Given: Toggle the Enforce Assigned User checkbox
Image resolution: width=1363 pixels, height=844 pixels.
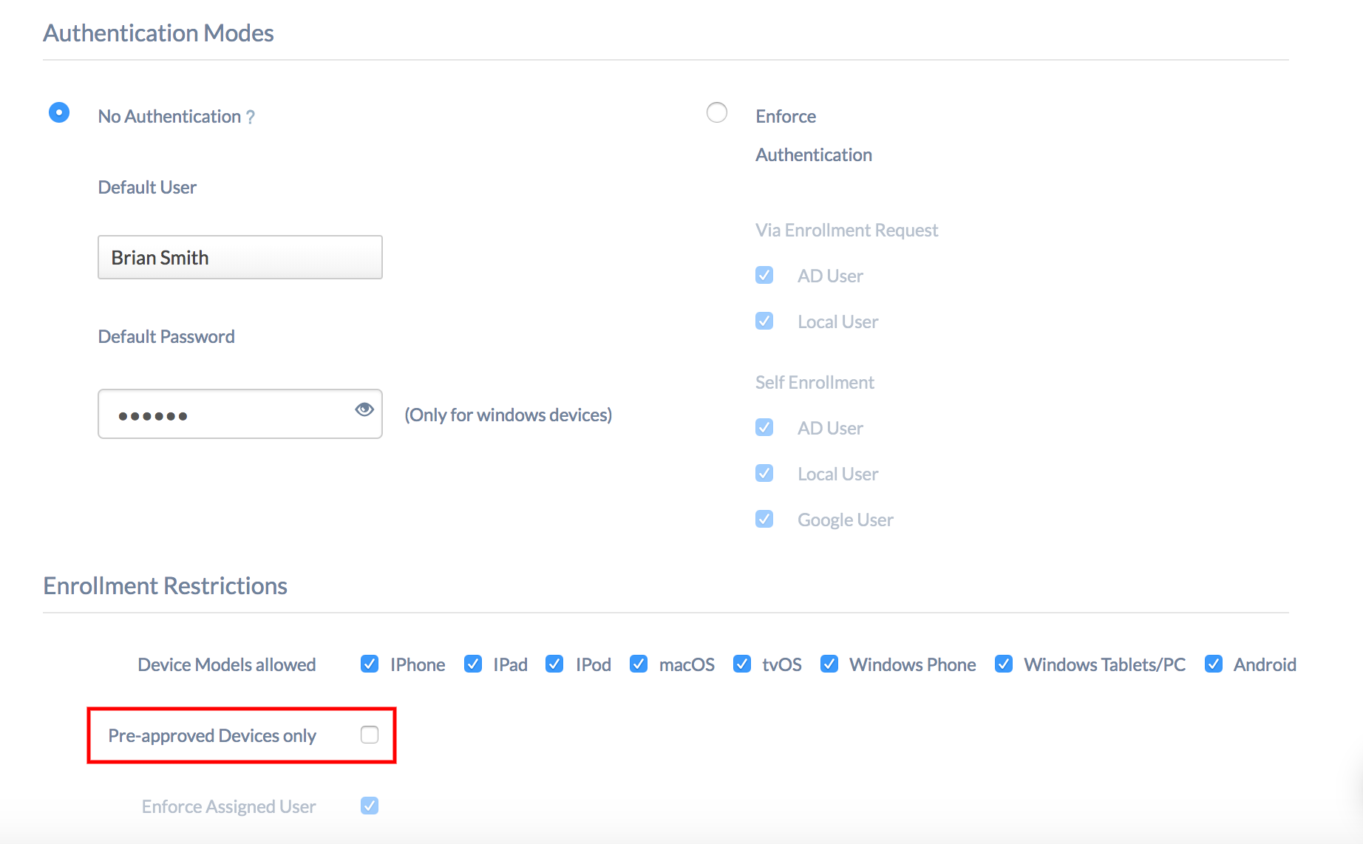Looking at the screenshot, I should coord(370,806).
